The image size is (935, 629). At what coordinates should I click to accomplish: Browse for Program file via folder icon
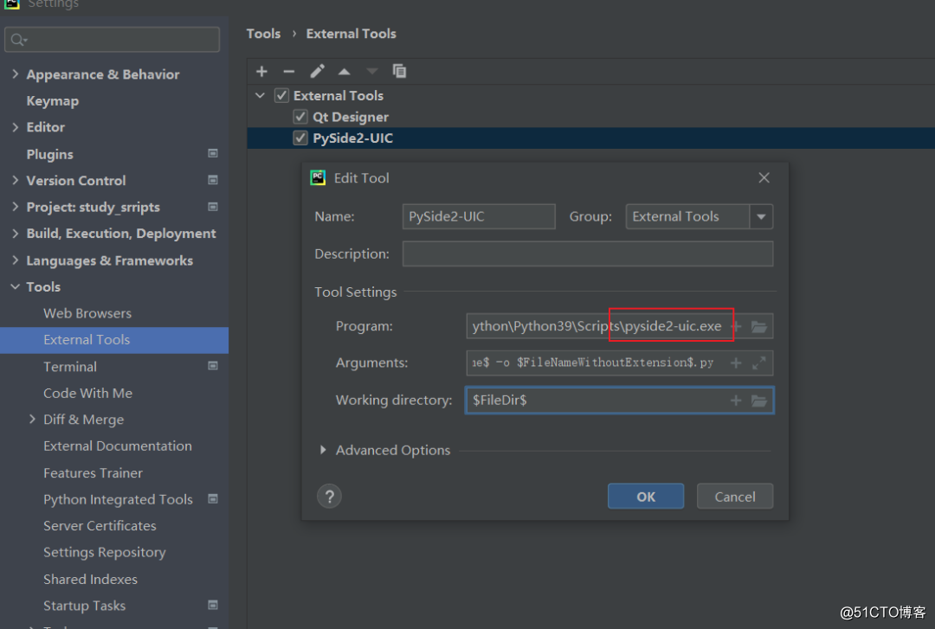pyautogui.click(x=759, y=326)
